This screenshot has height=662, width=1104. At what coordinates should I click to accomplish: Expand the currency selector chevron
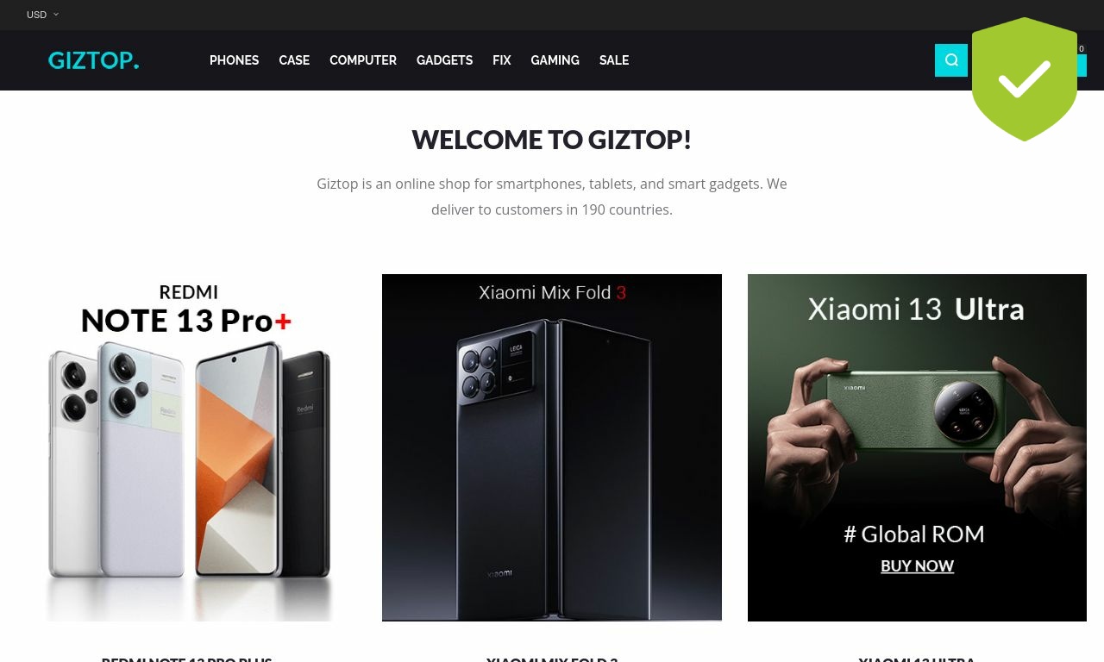[x=56, y=15]
